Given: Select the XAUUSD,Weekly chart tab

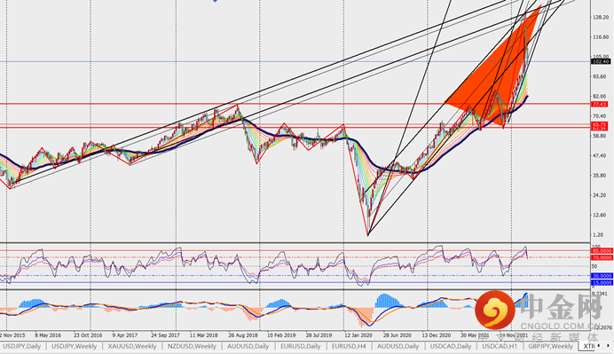Looking at the screenshot, I should coord(132,347).
